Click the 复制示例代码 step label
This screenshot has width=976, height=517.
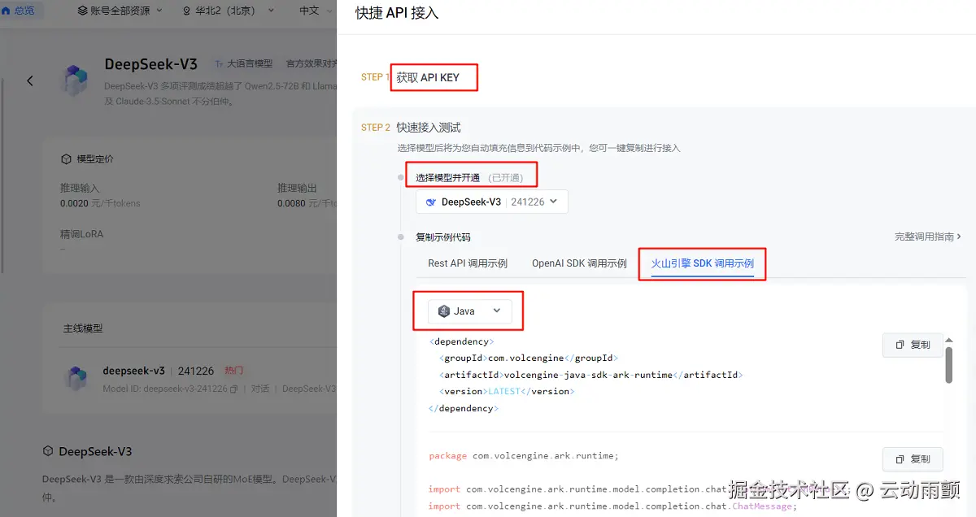click(x=443, y=237)
